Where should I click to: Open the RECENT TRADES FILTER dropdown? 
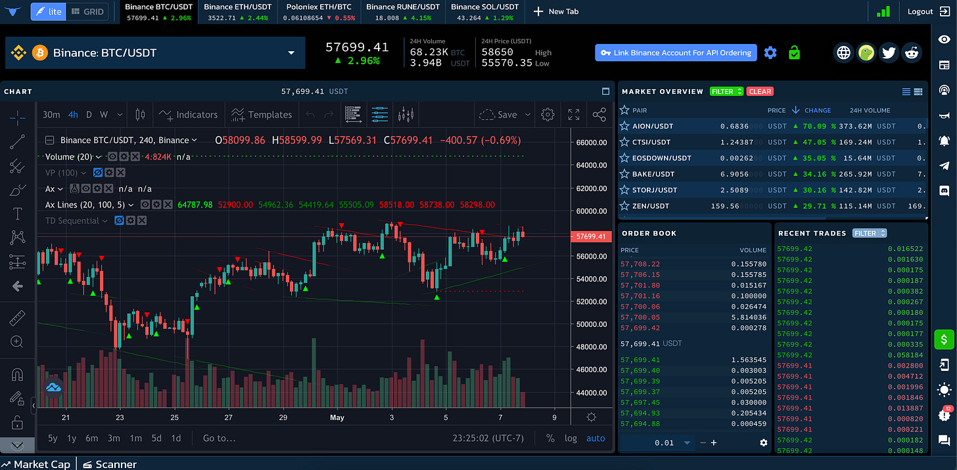click(870, 233)
